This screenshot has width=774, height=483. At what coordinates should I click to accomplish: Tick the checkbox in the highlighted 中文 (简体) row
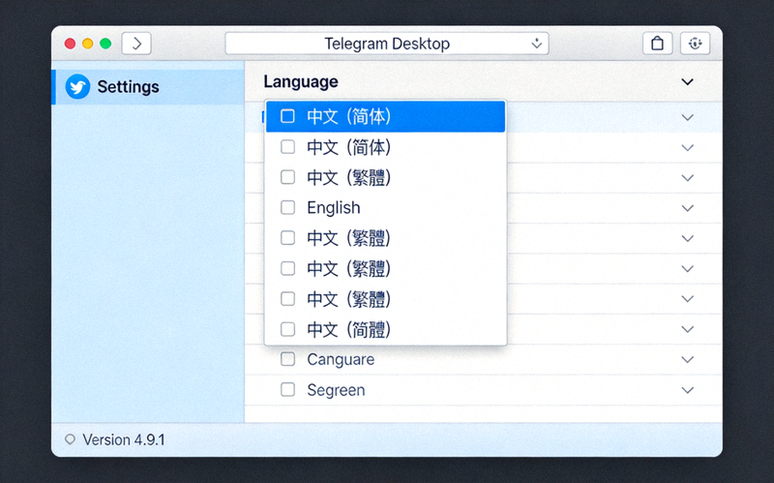tap(287, 116)
